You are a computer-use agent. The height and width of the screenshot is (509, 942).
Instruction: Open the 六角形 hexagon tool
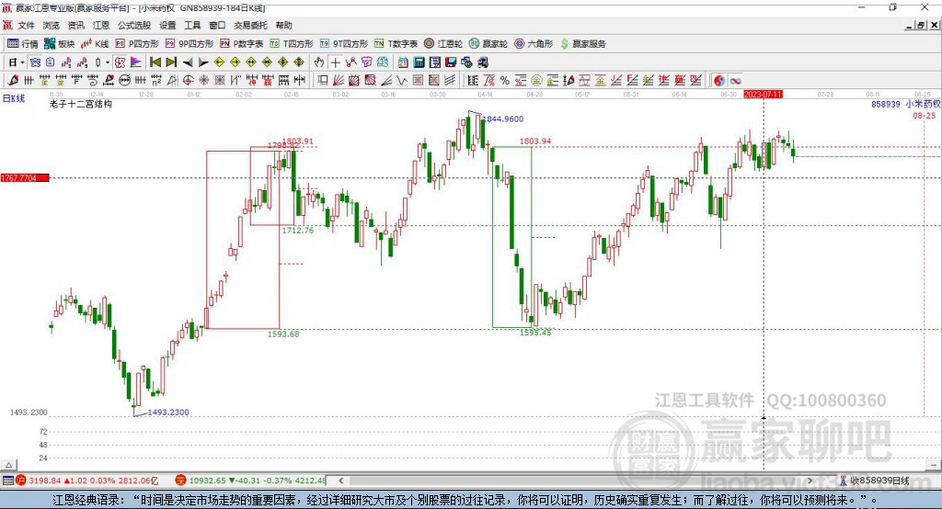534,44
